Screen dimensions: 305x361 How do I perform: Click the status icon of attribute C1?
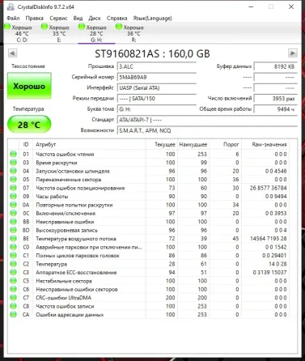tap(13, 256)
